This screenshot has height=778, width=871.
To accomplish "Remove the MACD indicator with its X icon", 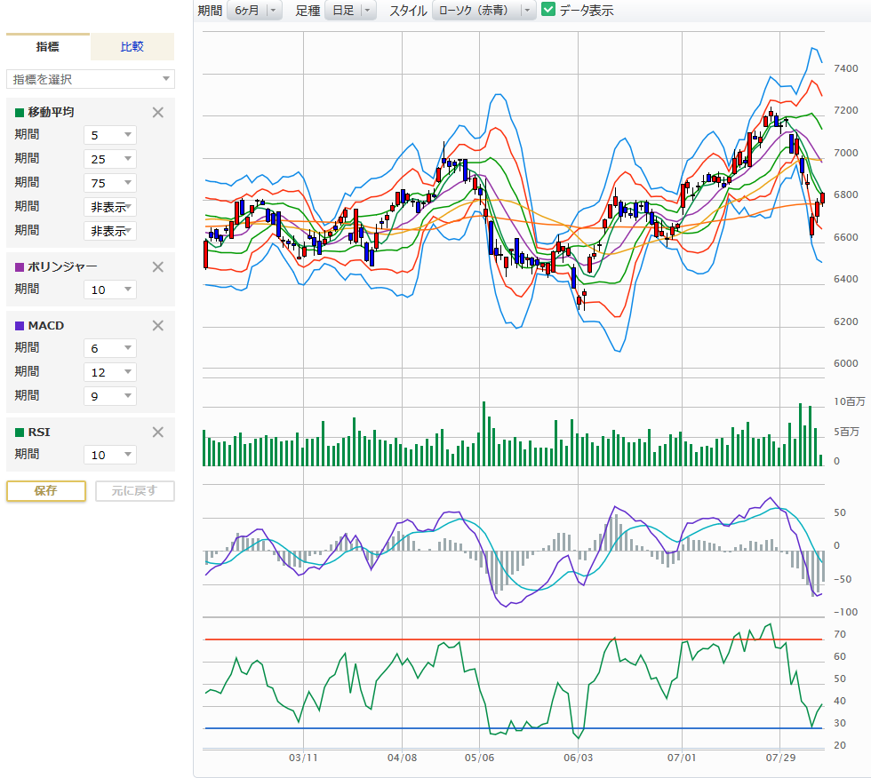I will [158, 325].
